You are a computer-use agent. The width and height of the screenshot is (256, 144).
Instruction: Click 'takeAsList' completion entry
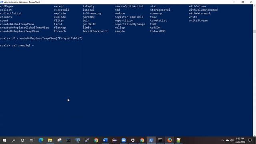[x=158, y=20]
